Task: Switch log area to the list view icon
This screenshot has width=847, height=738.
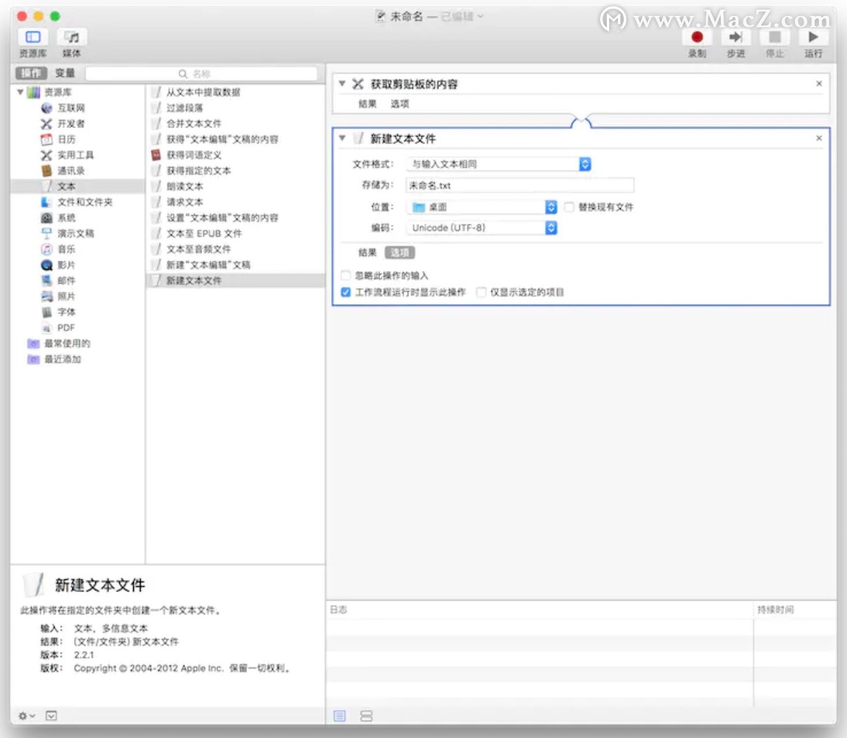Action: pyautogui.click(x=339, y=716)
